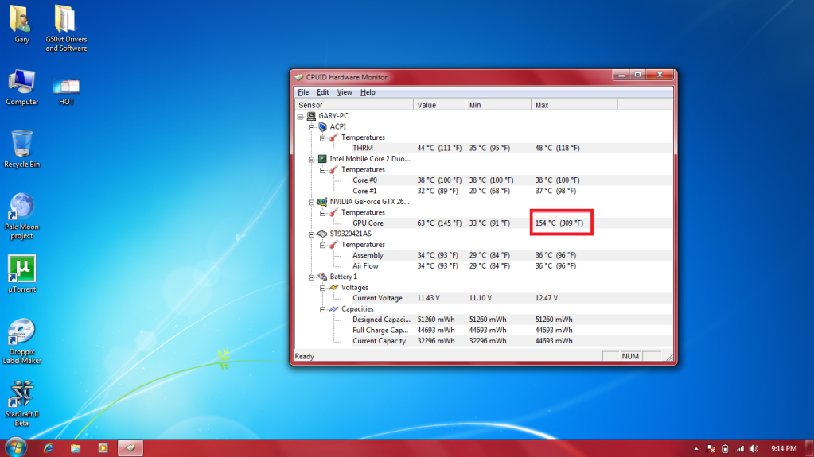Click the Value column header
The width and height of the screenshot is (814, 457).
pos(439,105)
